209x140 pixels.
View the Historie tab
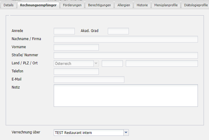point(142,5)
